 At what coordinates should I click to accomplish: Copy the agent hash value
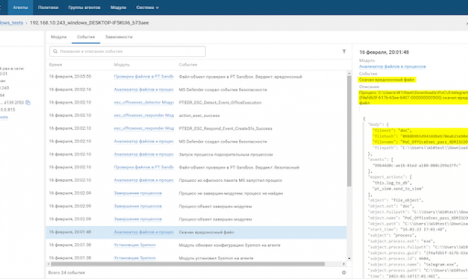point(28,103)
